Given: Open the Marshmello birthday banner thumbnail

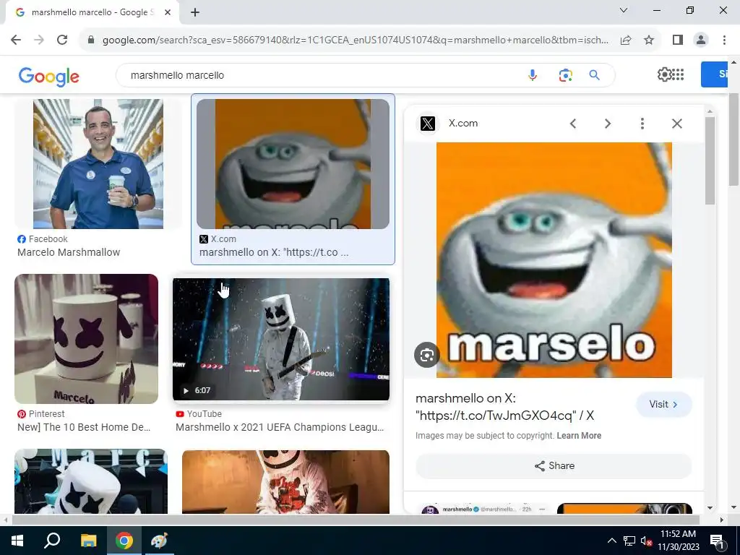Looking at the screenshot, I should click(x=91, y=481).
